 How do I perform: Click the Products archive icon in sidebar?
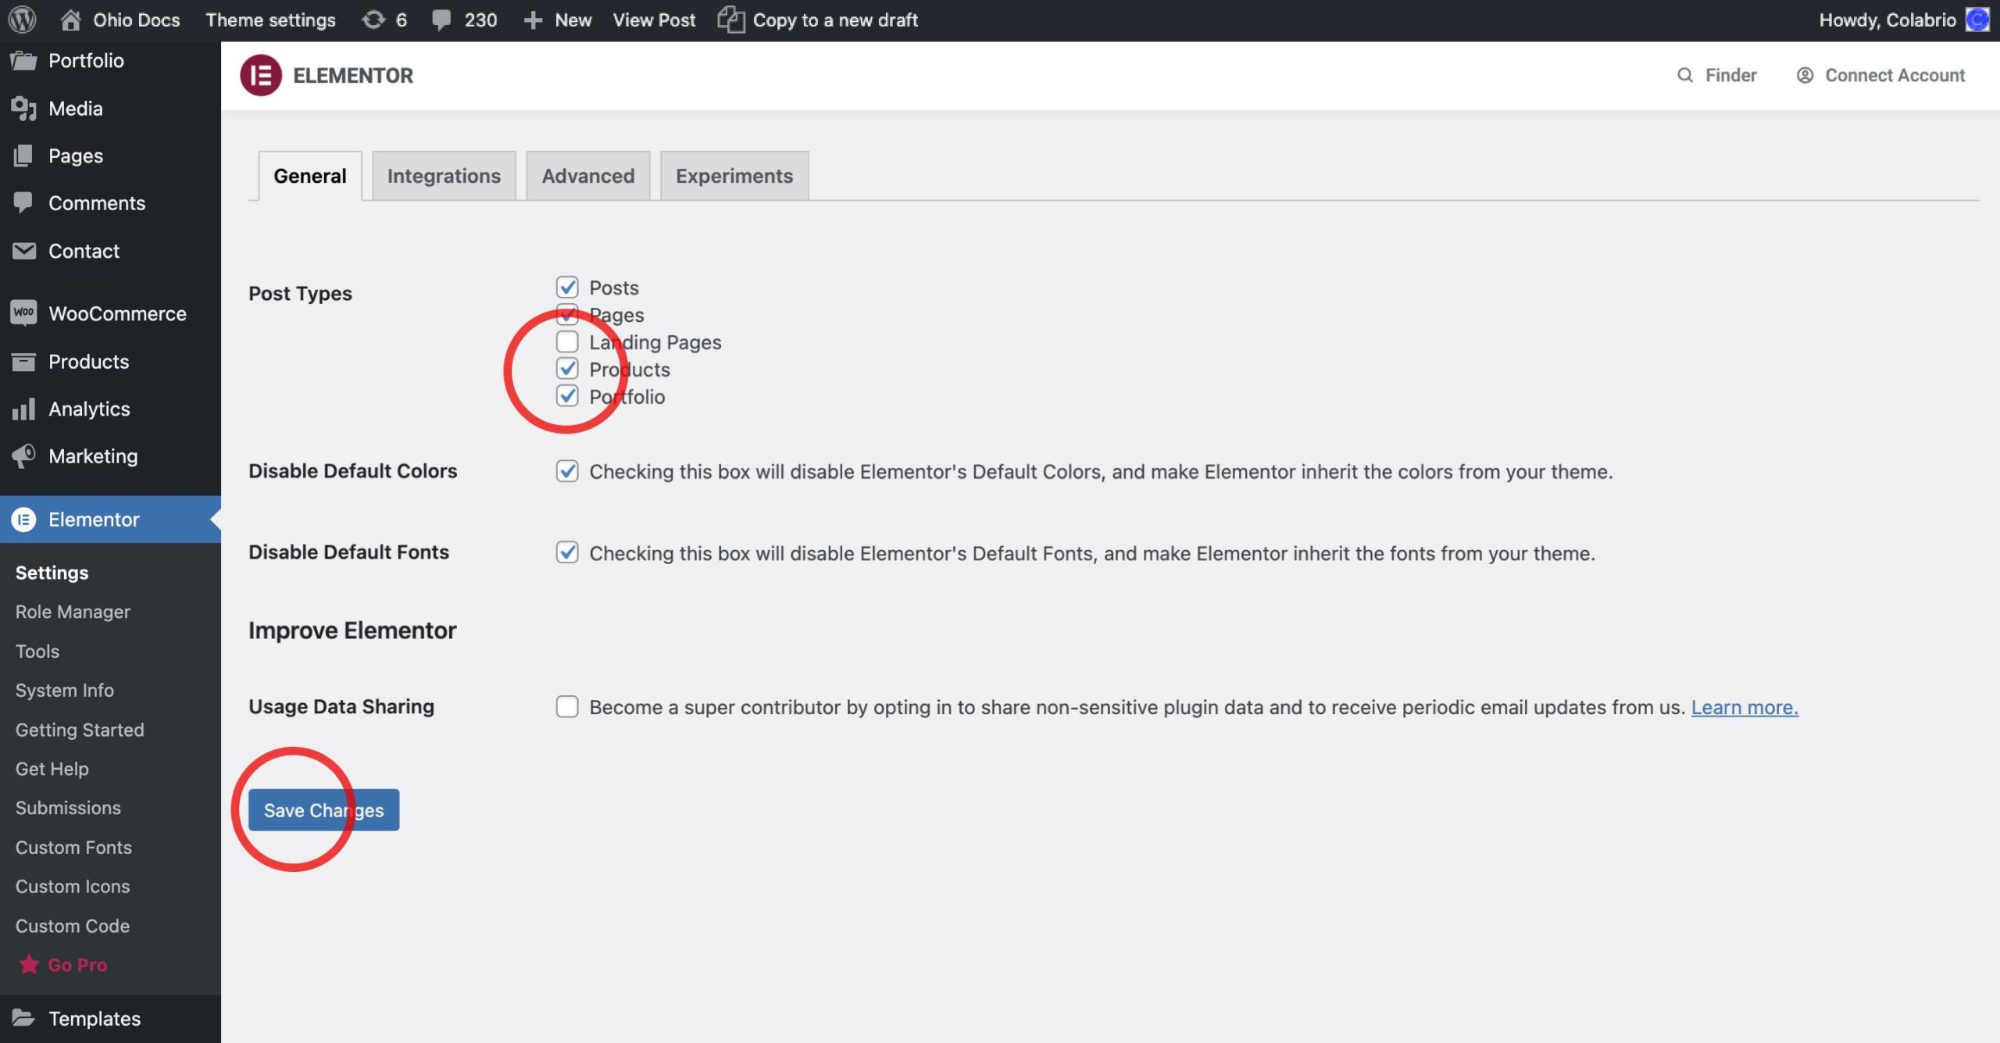tap(24, 362)
